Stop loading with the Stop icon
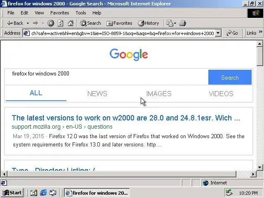This screenshot has width=264, height=198. pyautogui.click(x=51, y=23)
